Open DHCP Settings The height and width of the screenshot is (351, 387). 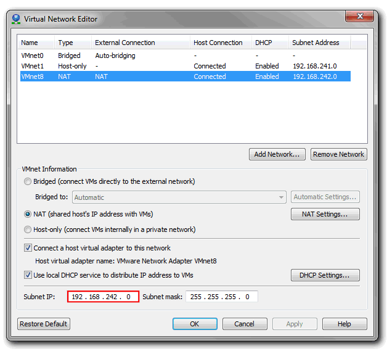pyautogui.click(x=325, y=275)
